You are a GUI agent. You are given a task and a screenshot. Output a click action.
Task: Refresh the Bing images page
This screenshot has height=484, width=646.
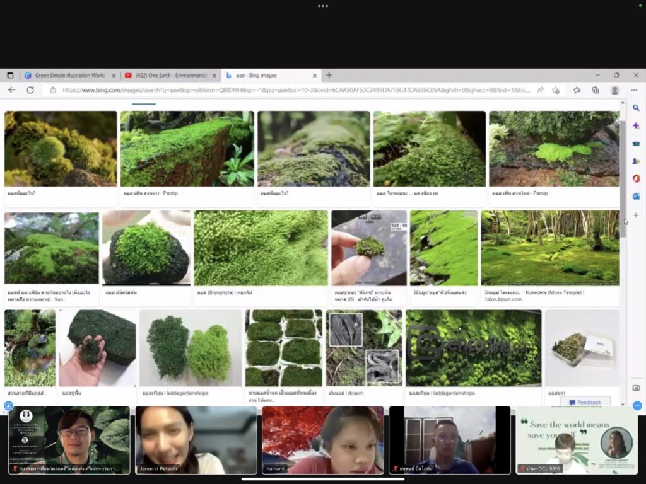pos(30,90)
